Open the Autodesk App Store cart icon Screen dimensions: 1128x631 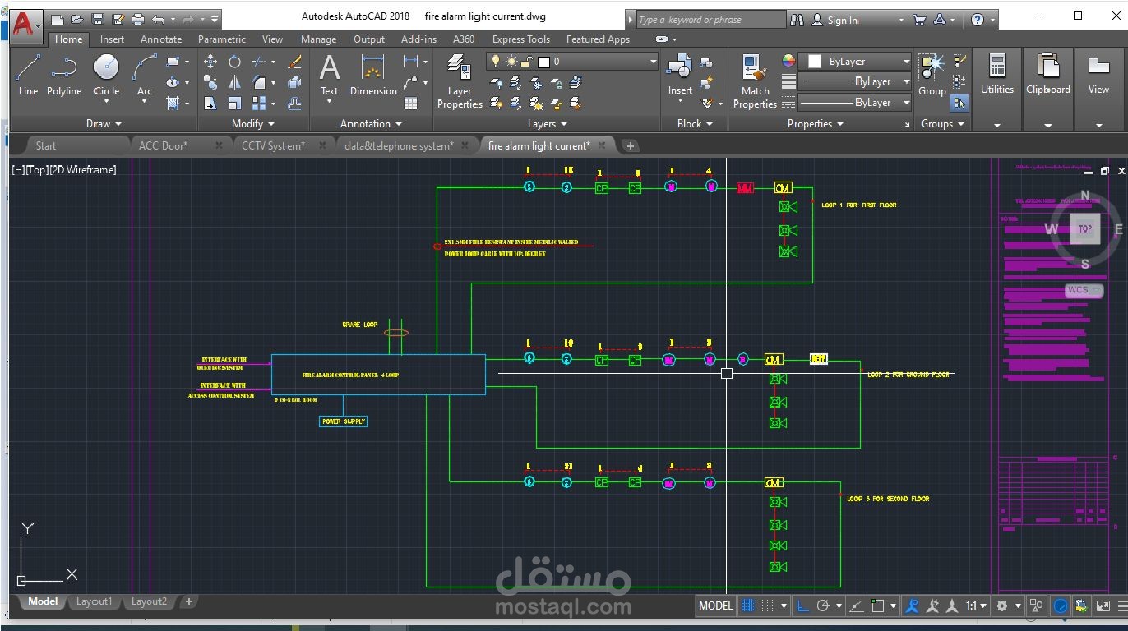(x=920, y=20)
